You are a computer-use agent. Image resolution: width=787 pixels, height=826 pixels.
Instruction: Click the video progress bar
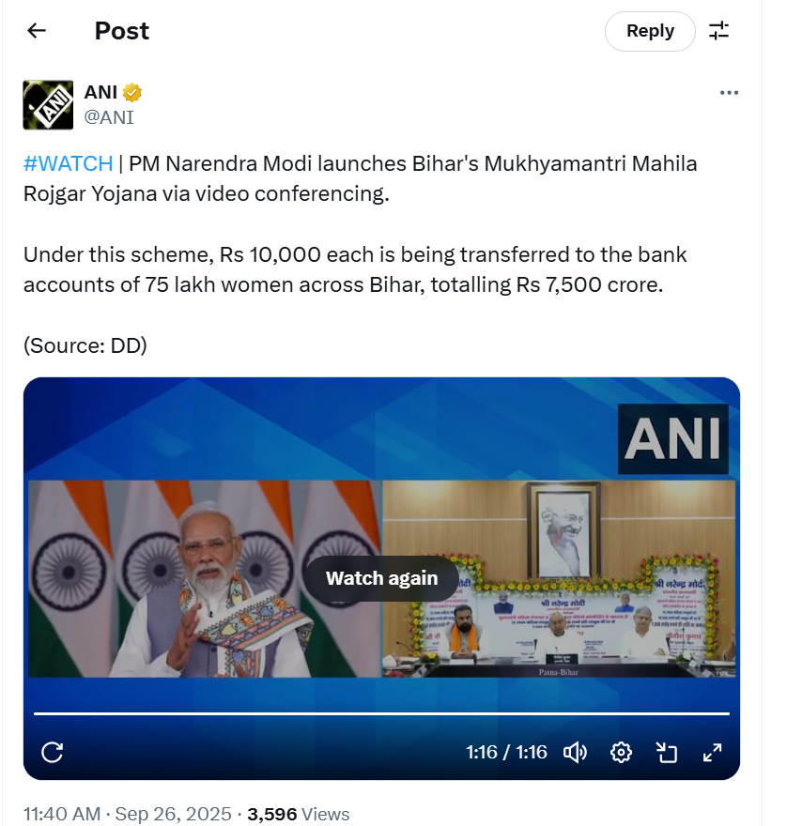point(381,710)
